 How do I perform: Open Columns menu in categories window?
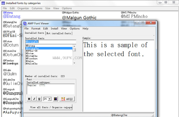tap(37, 8)
